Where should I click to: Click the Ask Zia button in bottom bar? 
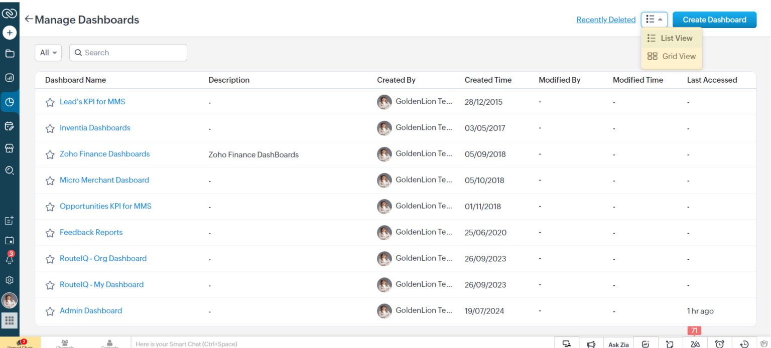tap(618, 344)
